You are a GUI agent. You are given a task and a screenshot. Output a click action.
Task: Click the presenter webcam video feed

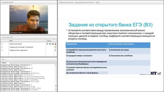point(29,19)
